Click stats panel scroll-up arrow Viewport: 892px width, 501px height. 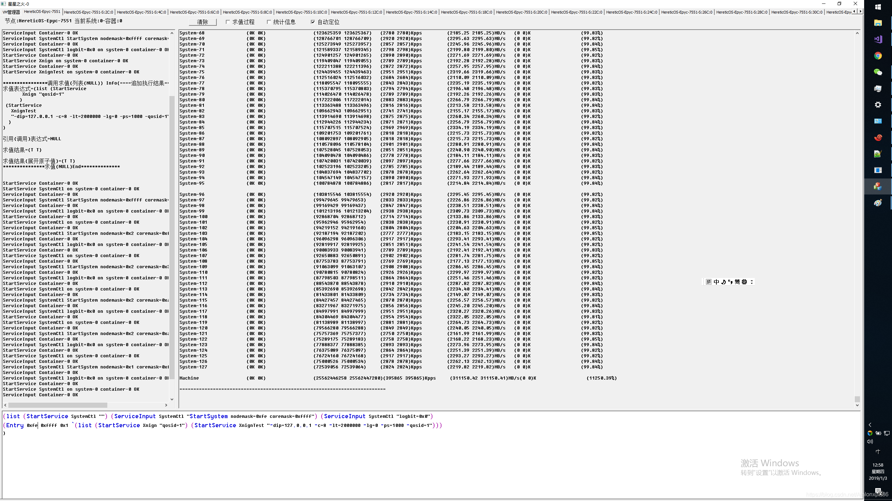[x=857, y=33]
